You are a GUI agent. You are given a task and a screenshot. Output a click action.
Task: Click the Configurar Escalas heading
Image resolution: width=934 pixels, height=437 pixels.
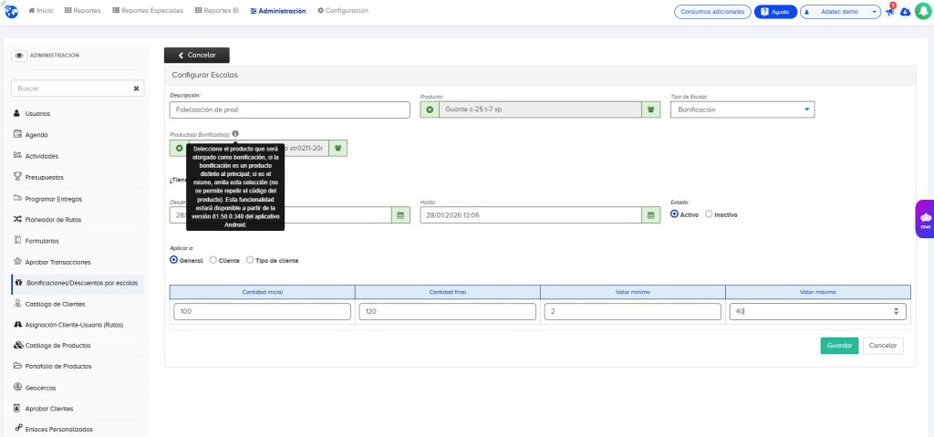[x=204, y=75]
